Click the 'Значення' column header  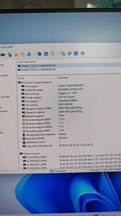(63, 78)
